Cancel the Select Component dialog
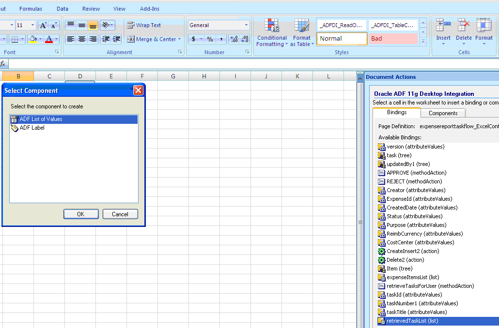The width and height of the screenshot is (499, 328). tap(120, 214)
